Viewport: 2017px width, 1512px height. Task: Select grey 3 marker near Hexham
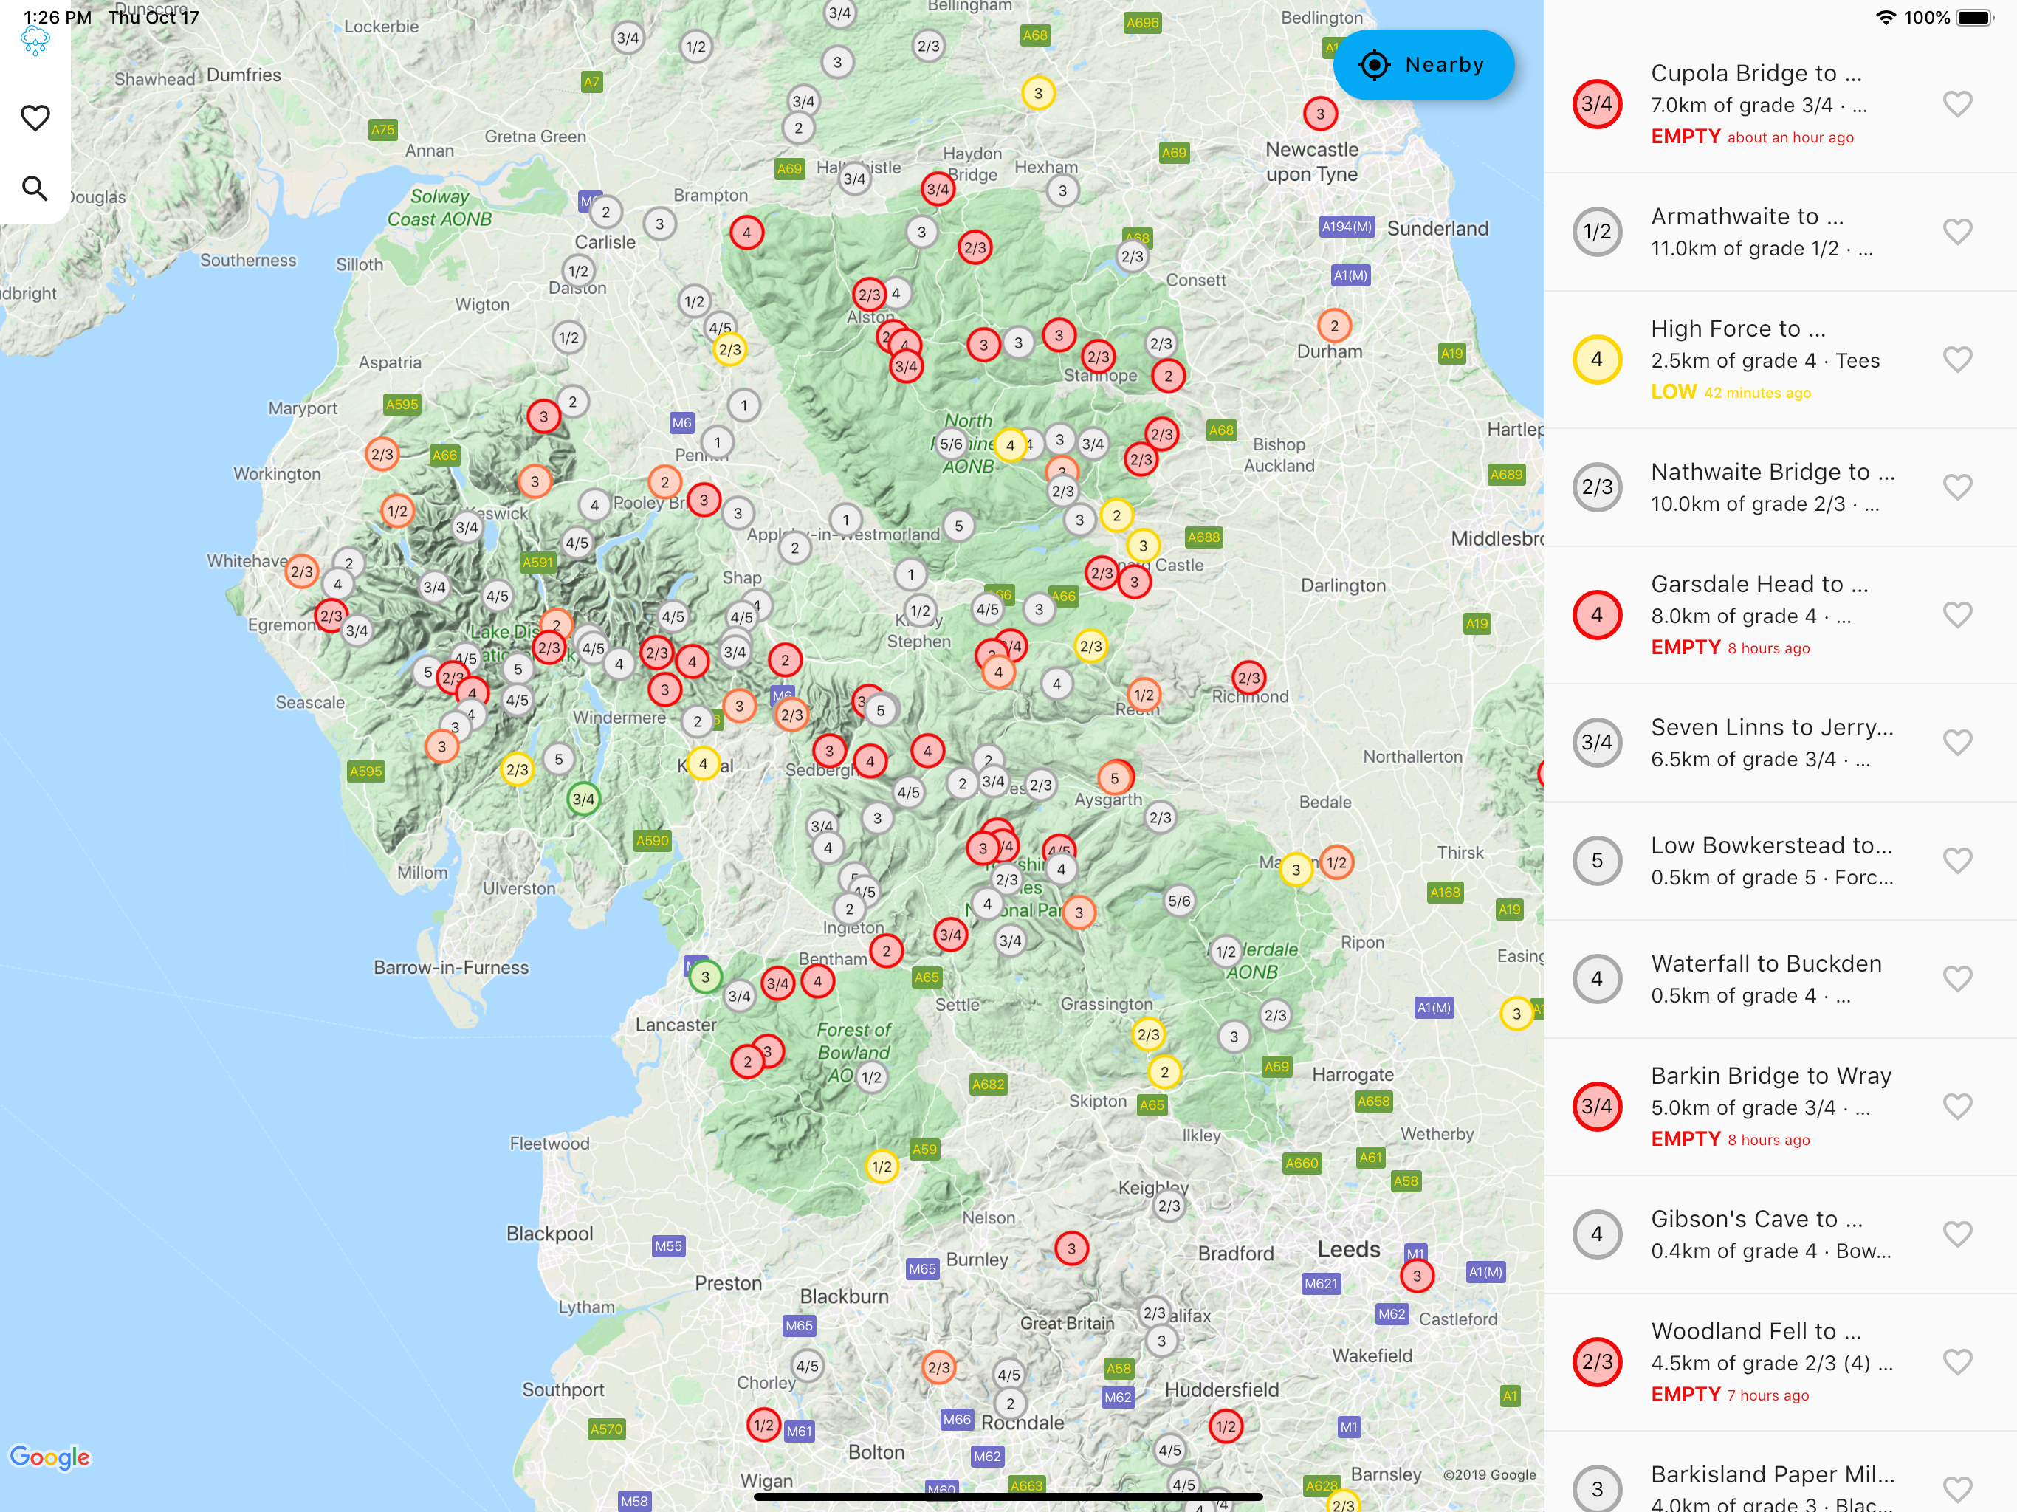(x=1062, y=190)
